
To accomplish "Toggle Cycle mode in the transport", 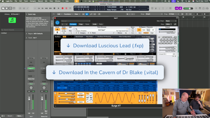I will click(70, 8).
